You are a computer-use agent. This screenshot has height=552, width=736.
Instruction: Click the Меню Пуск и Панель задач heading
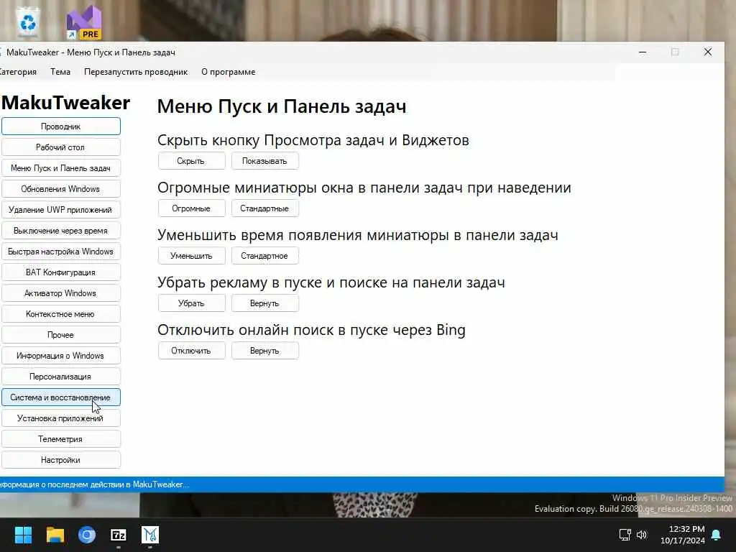tap(282, 106)
